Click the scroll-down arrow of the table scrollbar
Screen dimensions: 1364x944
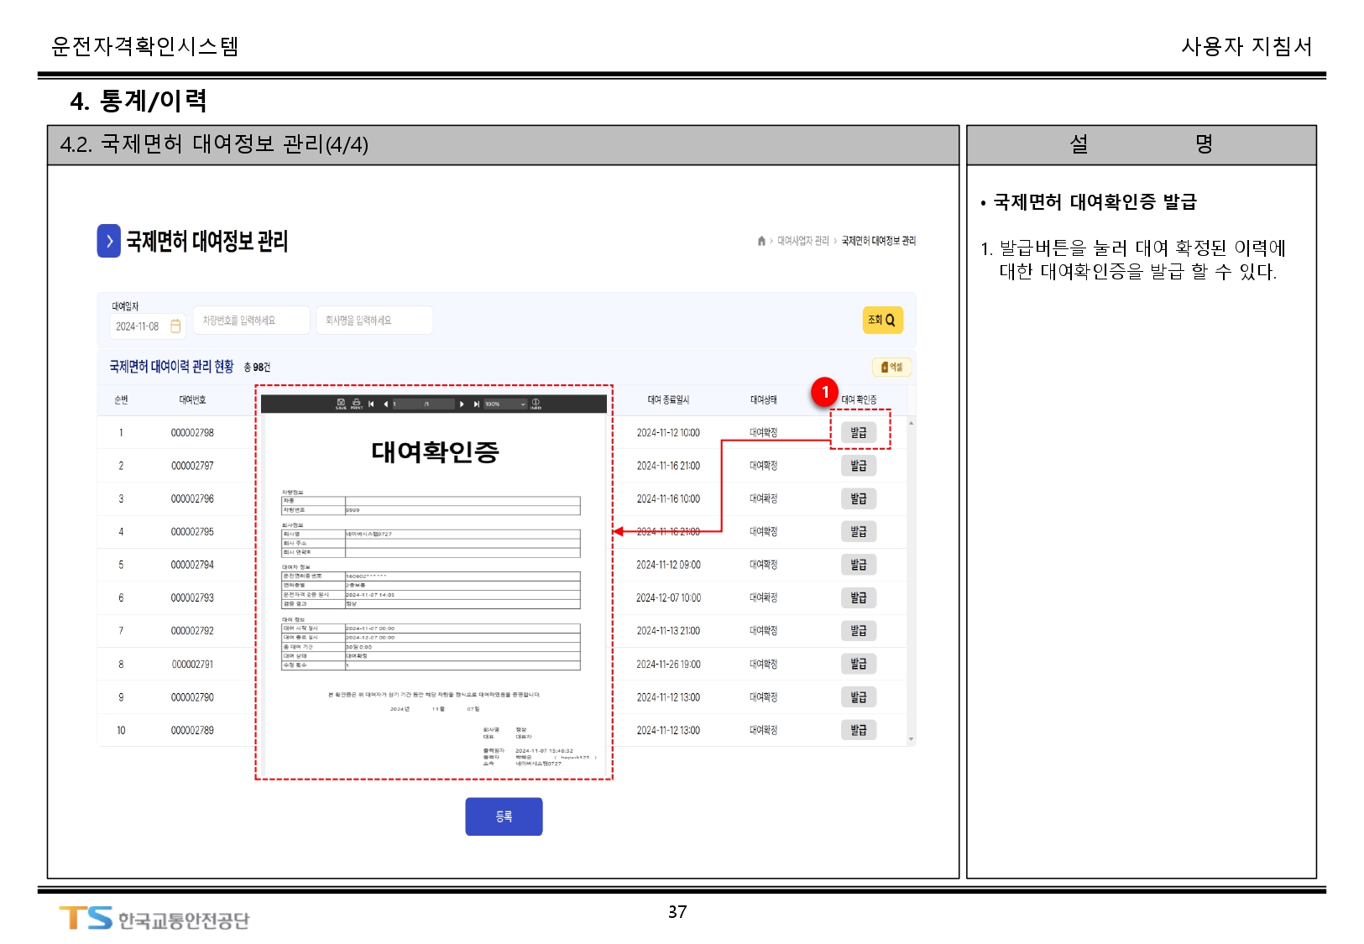911,739
